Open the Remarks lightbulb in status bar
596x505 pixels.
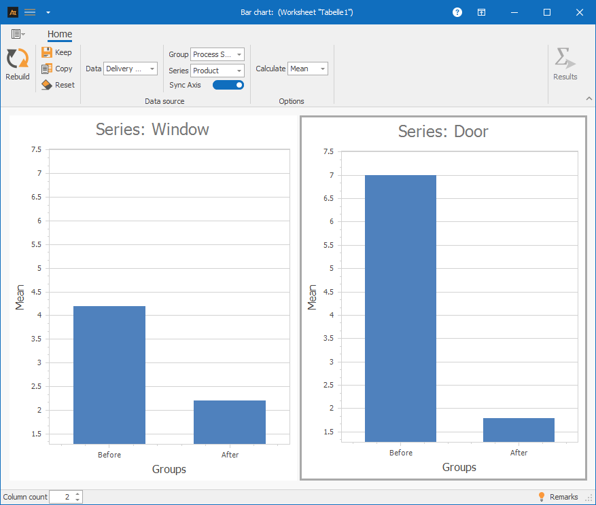click(542, 497)
